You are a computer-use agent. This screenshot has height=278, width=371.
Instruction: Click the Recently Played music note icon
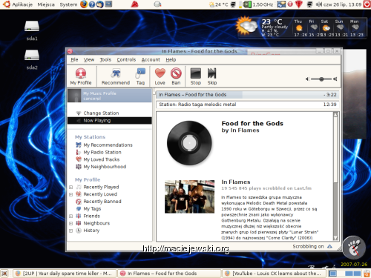coord(79,187)
